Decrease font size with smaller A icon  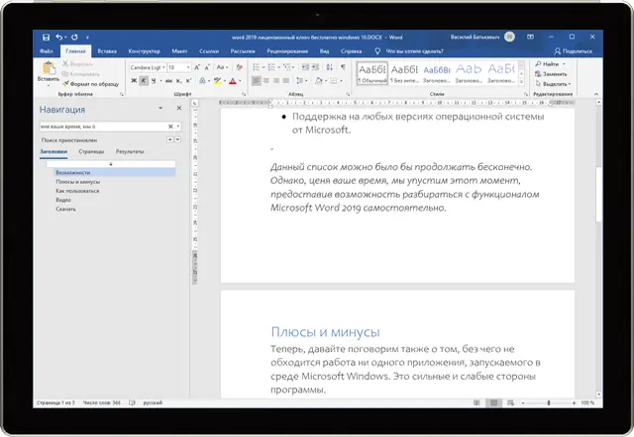point(207,67)
